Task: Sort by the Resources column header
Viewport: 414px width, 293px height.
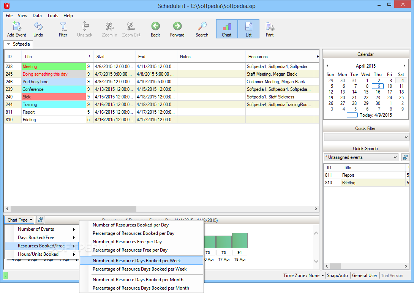Action: click(x=280, y=57)
